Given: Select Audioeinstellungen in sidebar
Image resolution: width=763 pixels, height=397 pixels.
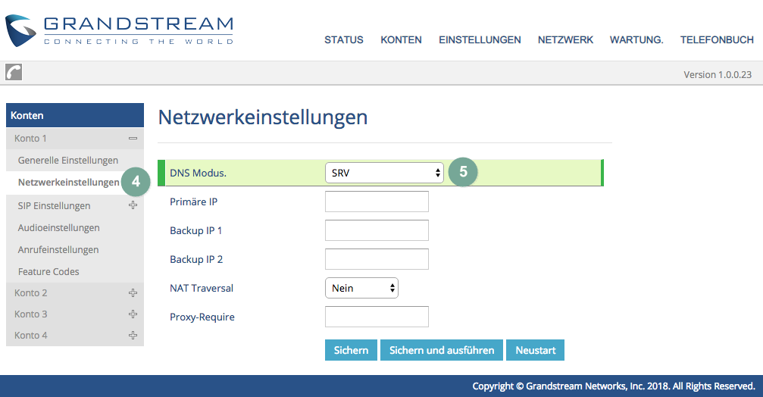Looking at the screenshot, I should 59,228.
